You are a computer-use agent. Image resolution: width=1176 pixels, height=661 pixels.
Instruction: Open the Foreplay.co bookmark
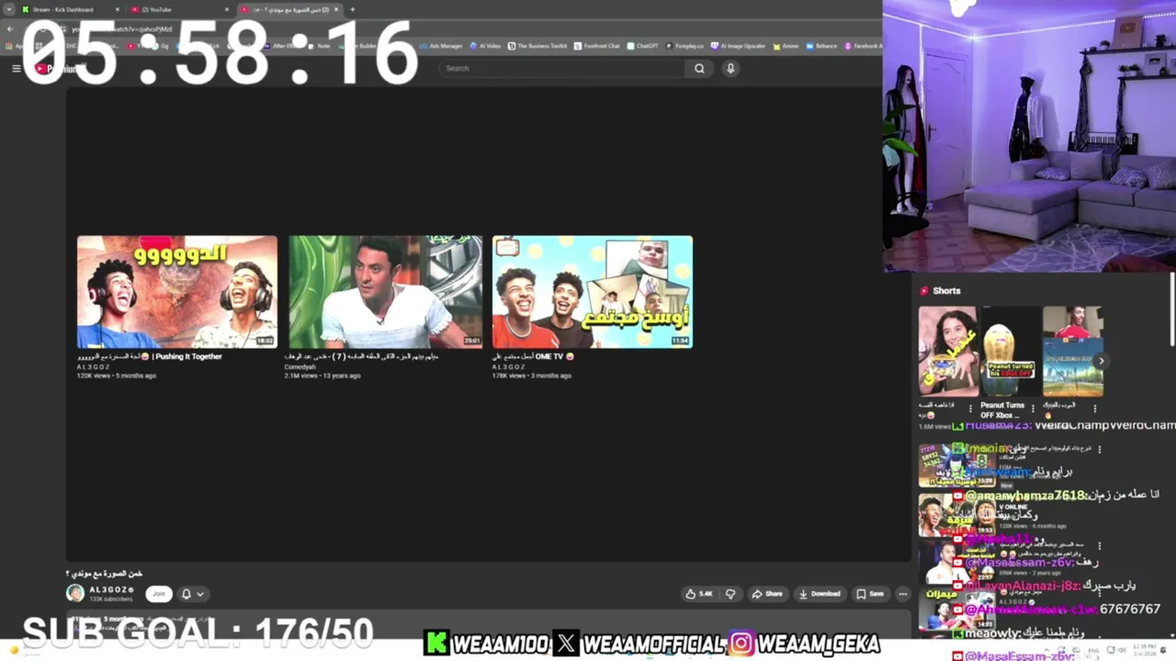coord(684,46)
